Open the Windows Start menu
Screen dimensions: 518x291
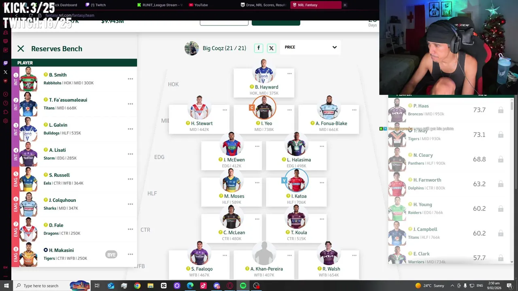(6, 286)
